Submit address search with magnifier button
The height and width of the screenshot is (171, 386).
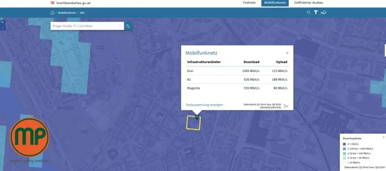pos(128,26)
